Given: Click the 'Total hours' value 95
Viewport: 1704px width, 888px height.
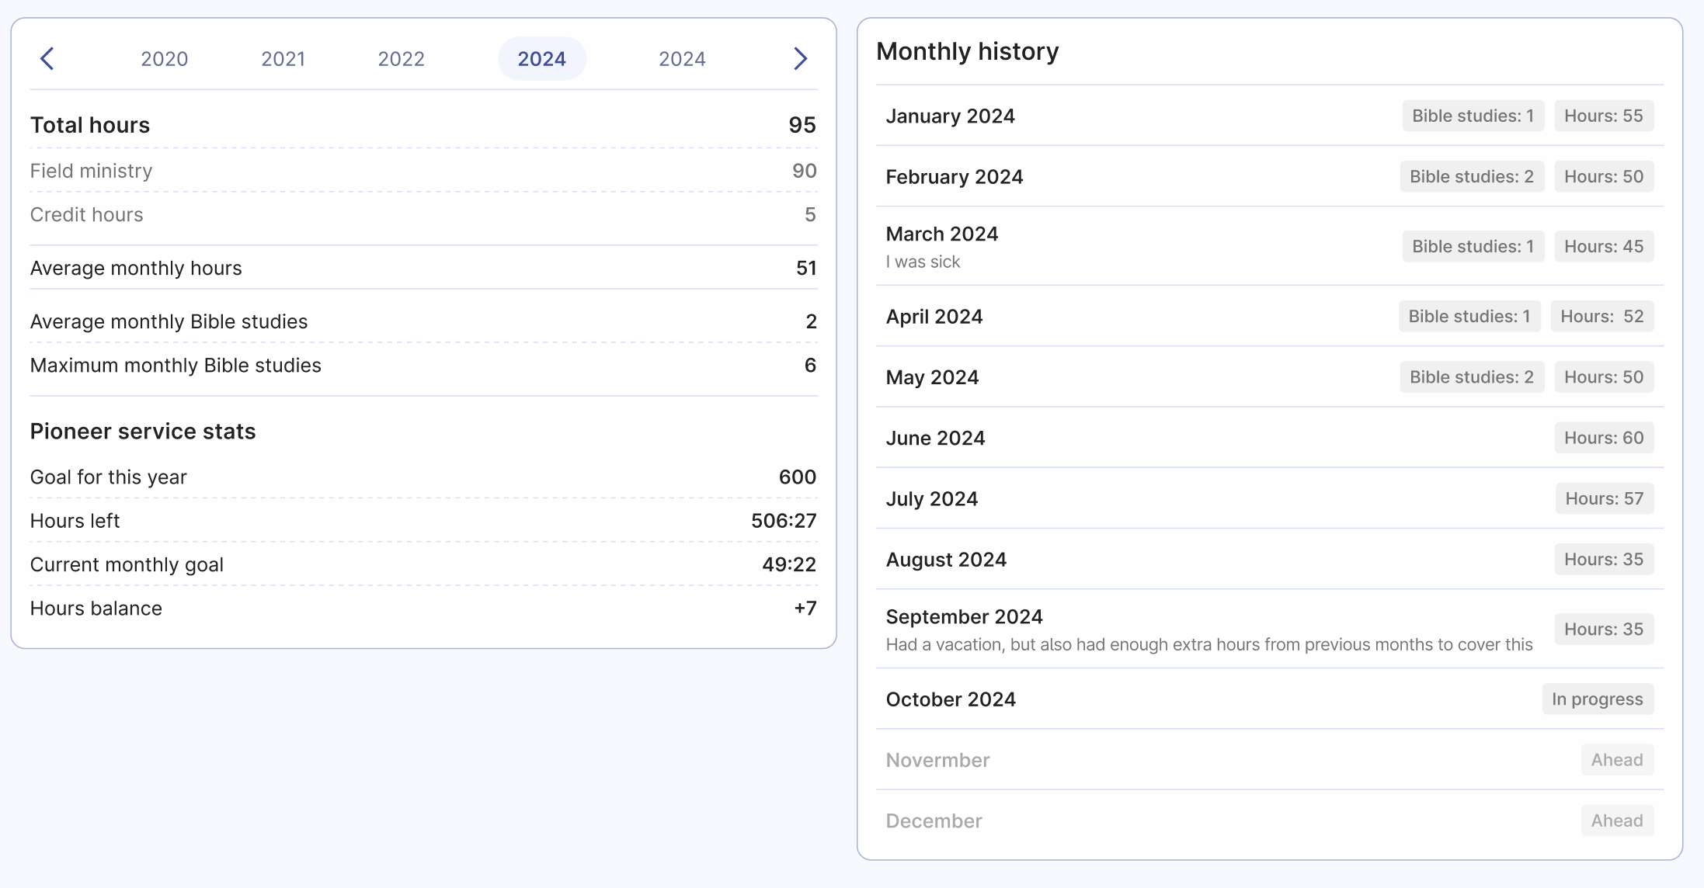Looking at the screenshot, I should point(800,125).
